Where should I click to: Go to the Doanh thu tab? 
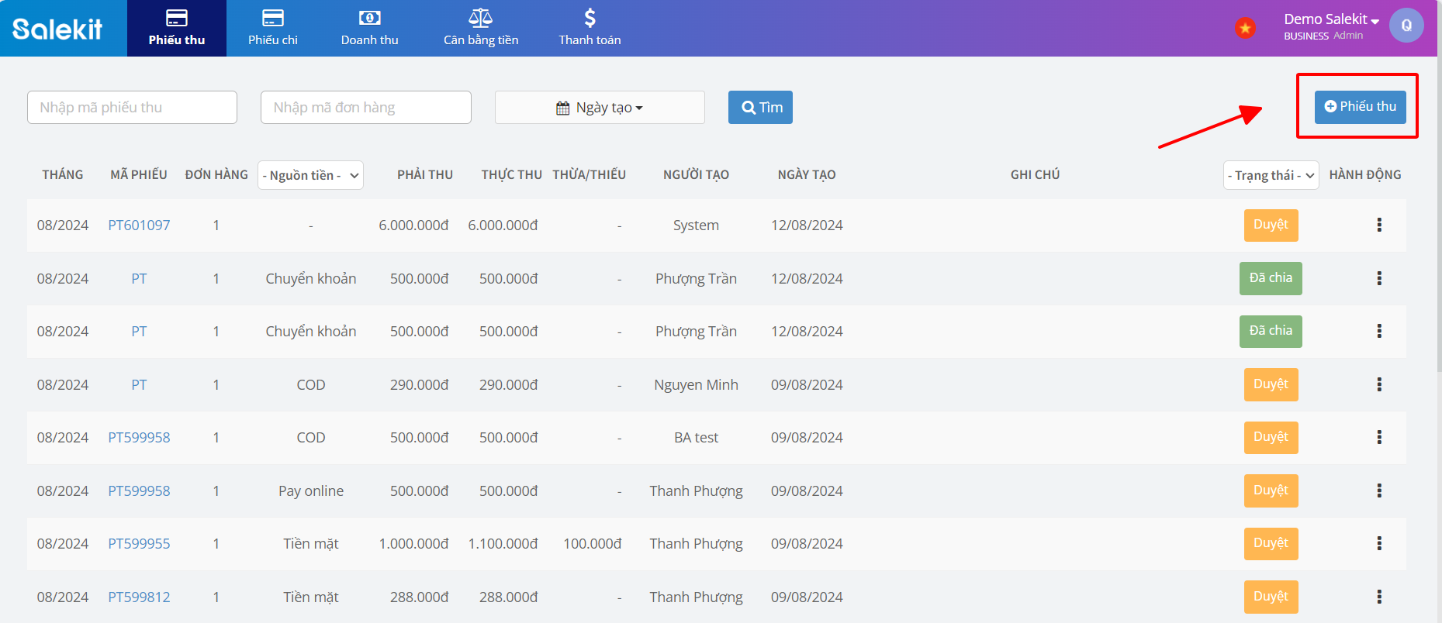pyautogui.click(x=369, y=29)
